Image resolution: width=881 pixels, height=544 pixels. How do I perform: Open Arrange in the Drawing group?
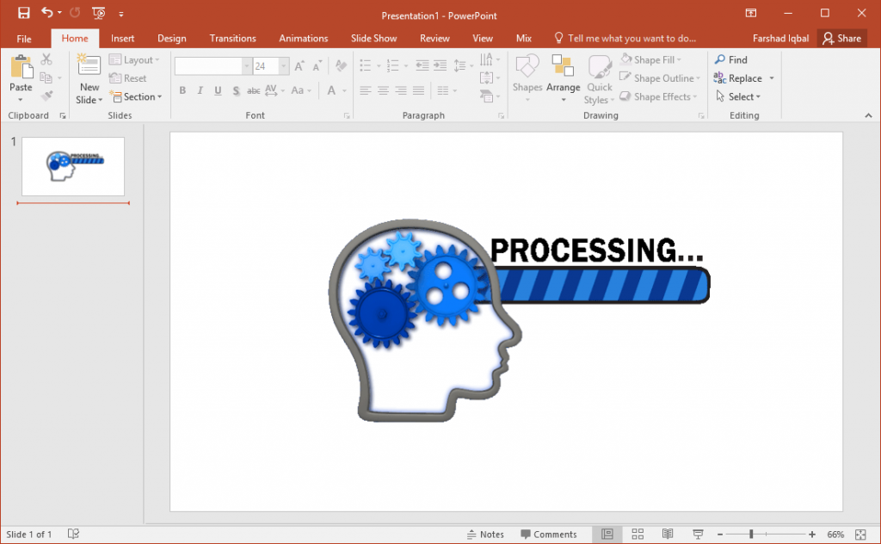coord(564,77)
